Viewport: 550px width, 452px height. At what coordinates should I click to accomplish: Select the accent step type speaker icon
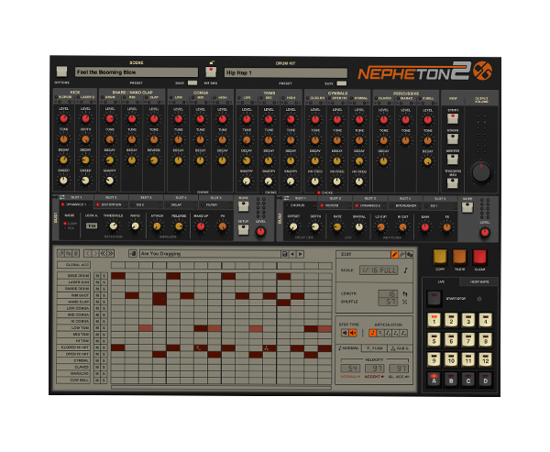point(353,333)
